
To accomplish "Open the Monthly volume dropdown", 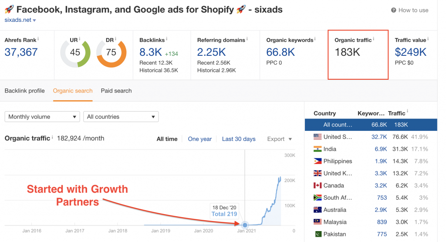I will [x=42, y=117].
